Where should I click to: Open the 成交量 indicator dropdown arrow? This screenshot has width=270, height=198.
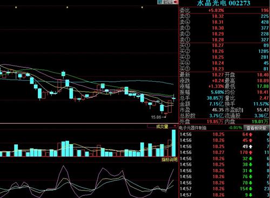pos(175,126)
